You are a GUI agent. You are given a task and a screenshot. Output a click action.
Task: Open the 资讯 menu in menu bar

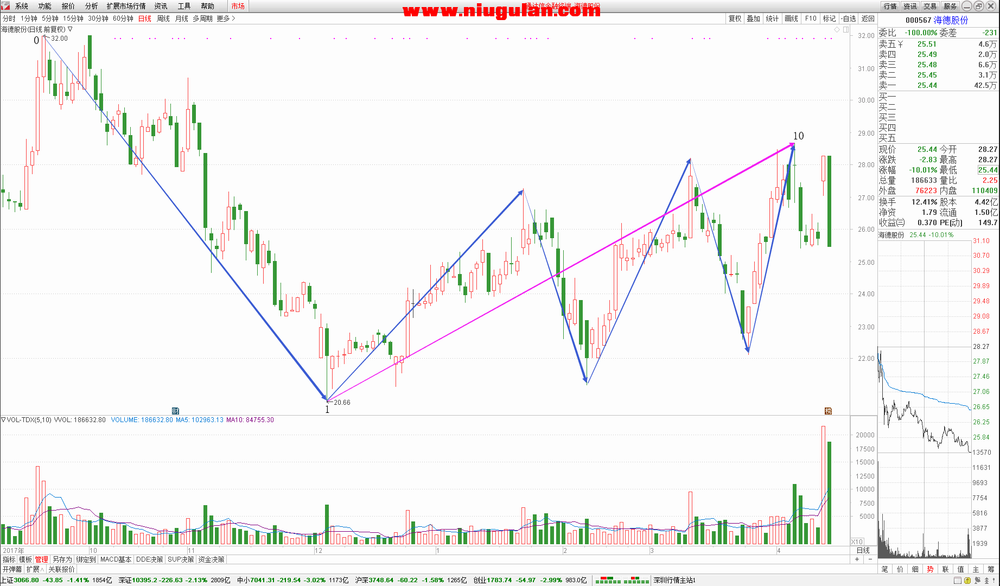tap(161, 6)
